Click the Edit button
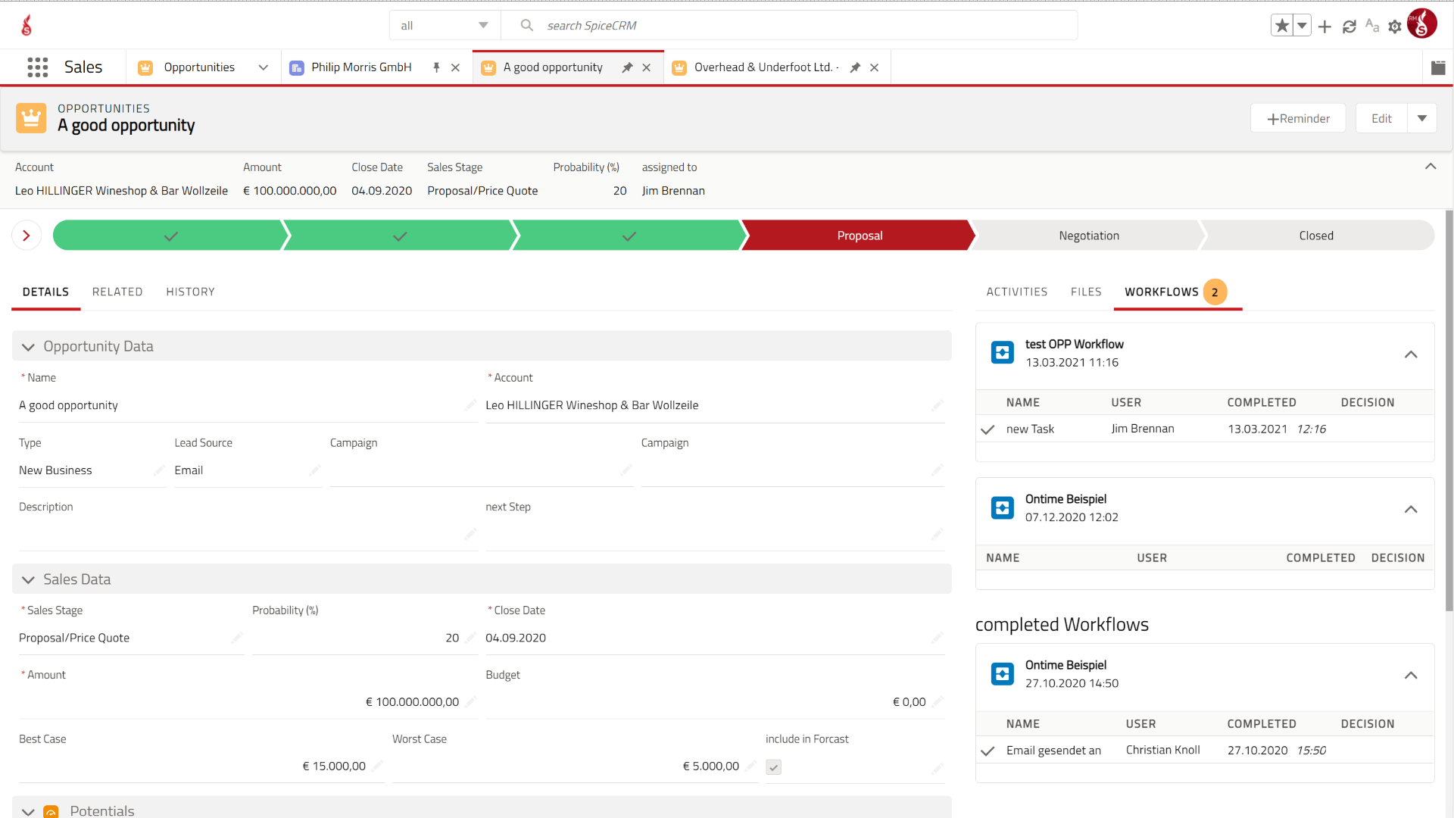Screen dimensions: 1454x818 tap(1381, 118)
